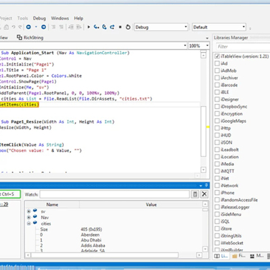The height and width of the screenshot is (270, 270).
Task: Select the Size 405 (0x195) row
Action: [x=91, y=230]
